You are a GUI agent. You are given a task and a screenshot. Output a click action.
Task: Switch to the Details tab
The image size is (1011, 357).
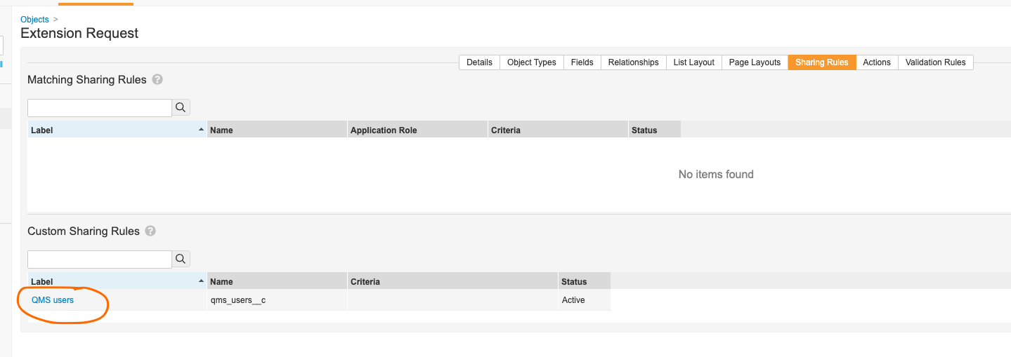479,62
